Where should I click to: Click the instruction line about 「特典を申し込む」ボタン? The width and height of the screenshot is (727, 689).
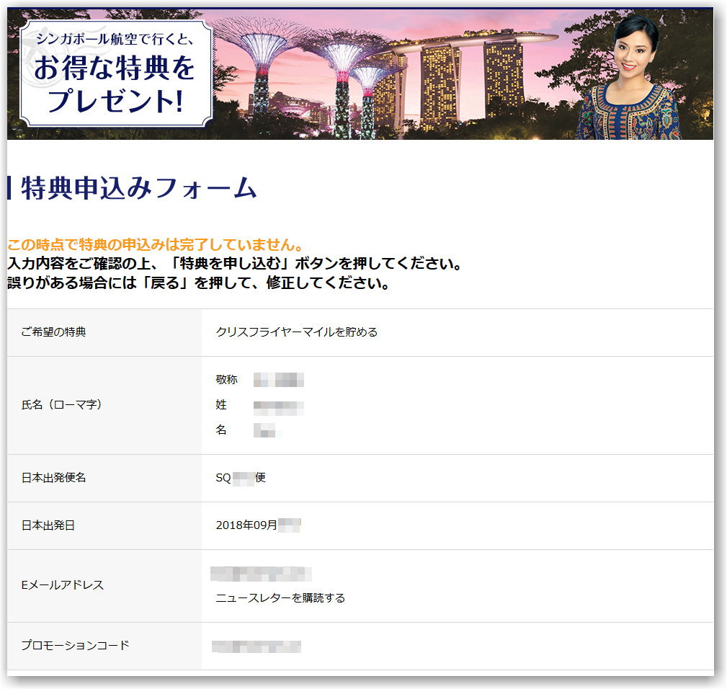[x=235, y=263]
